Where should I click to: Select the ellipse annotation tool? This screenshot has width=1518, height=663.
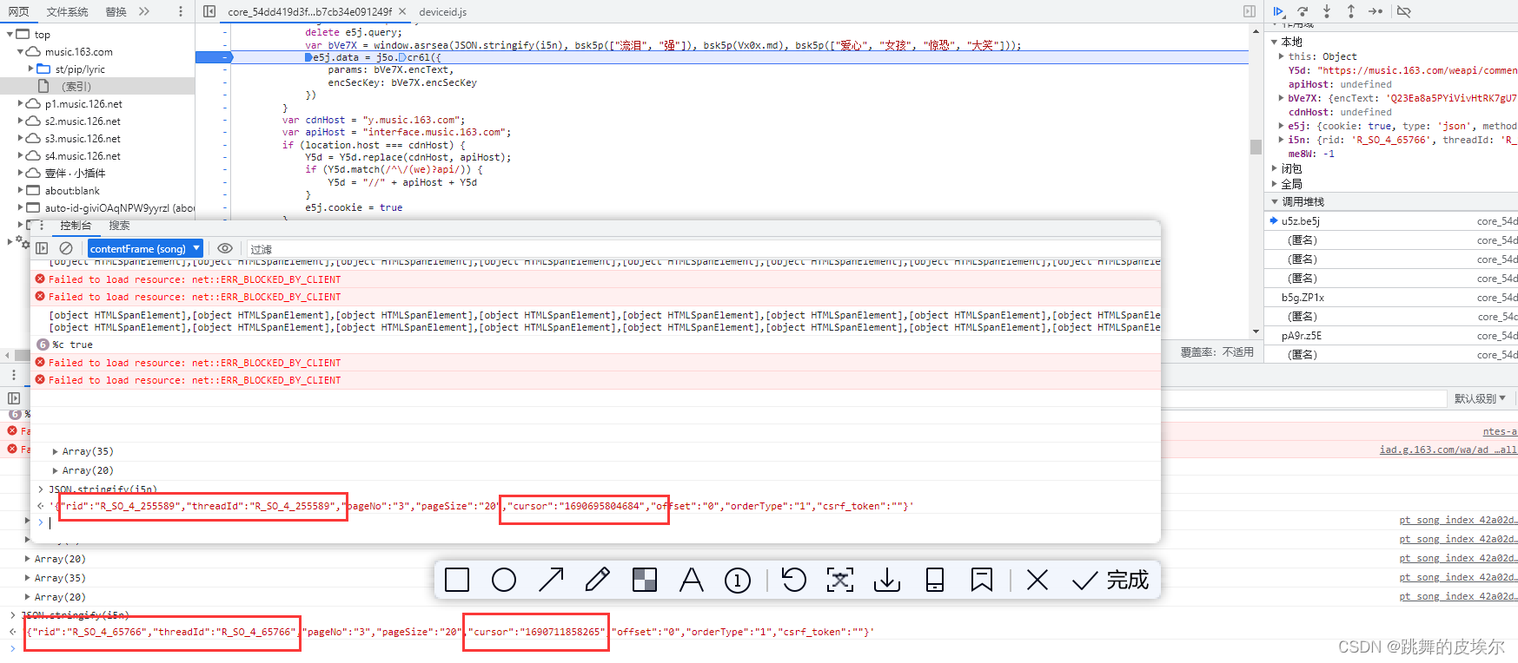pos(504,580)
